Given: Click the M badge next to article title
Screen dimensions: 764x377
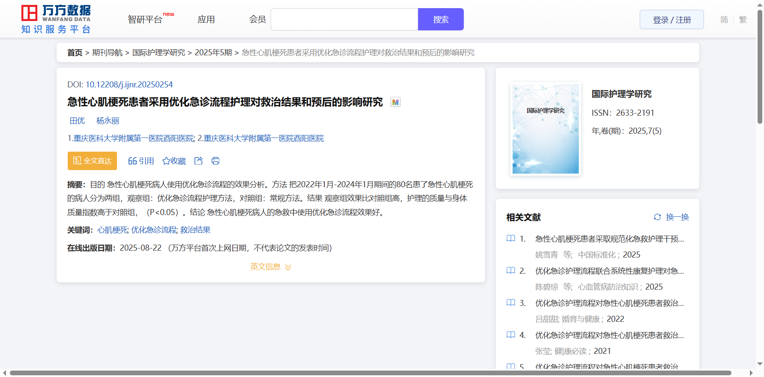Looking at the screenshot, I should pos(395,102).
